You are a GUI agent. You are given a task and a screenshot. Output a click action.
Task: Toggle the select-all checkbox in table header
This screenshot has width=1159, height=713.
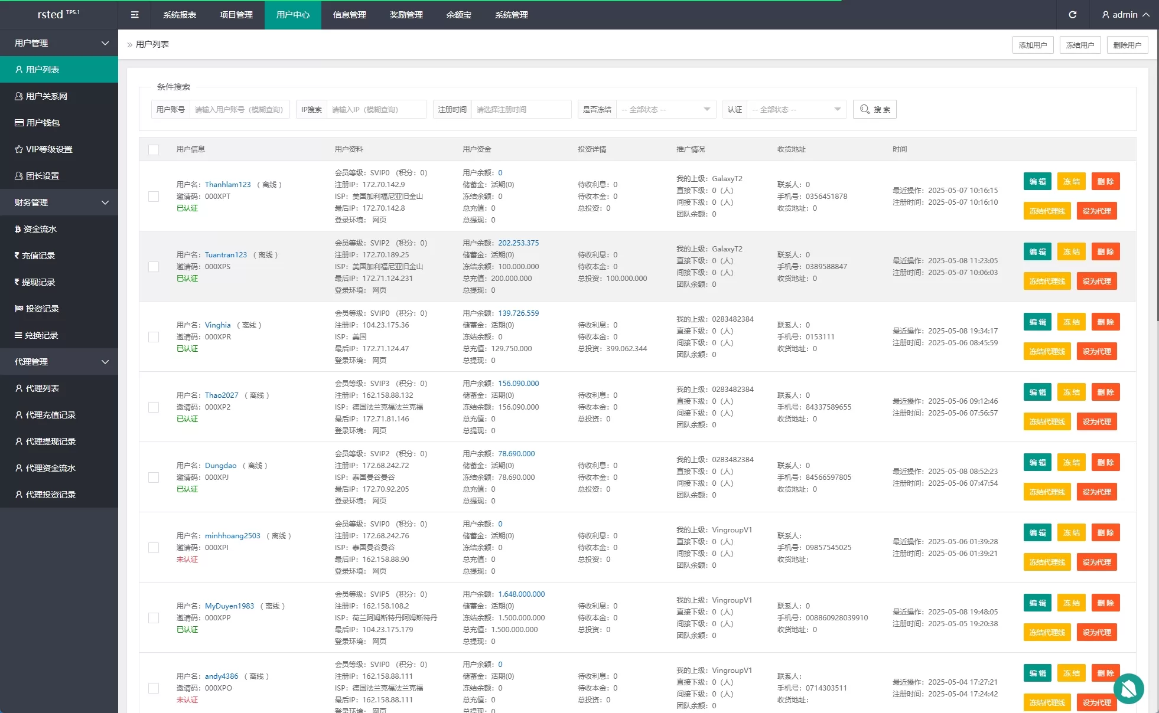pos(154,150)
